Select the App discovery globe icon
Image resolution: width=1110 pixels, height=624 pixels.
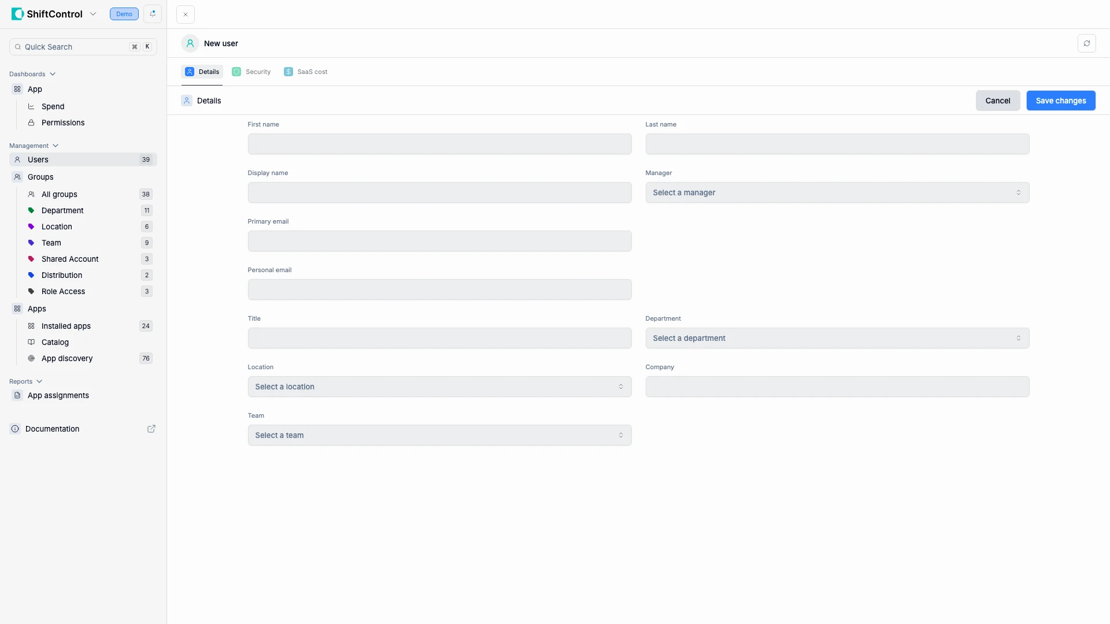pyautogui.click(x=31, y=358)
